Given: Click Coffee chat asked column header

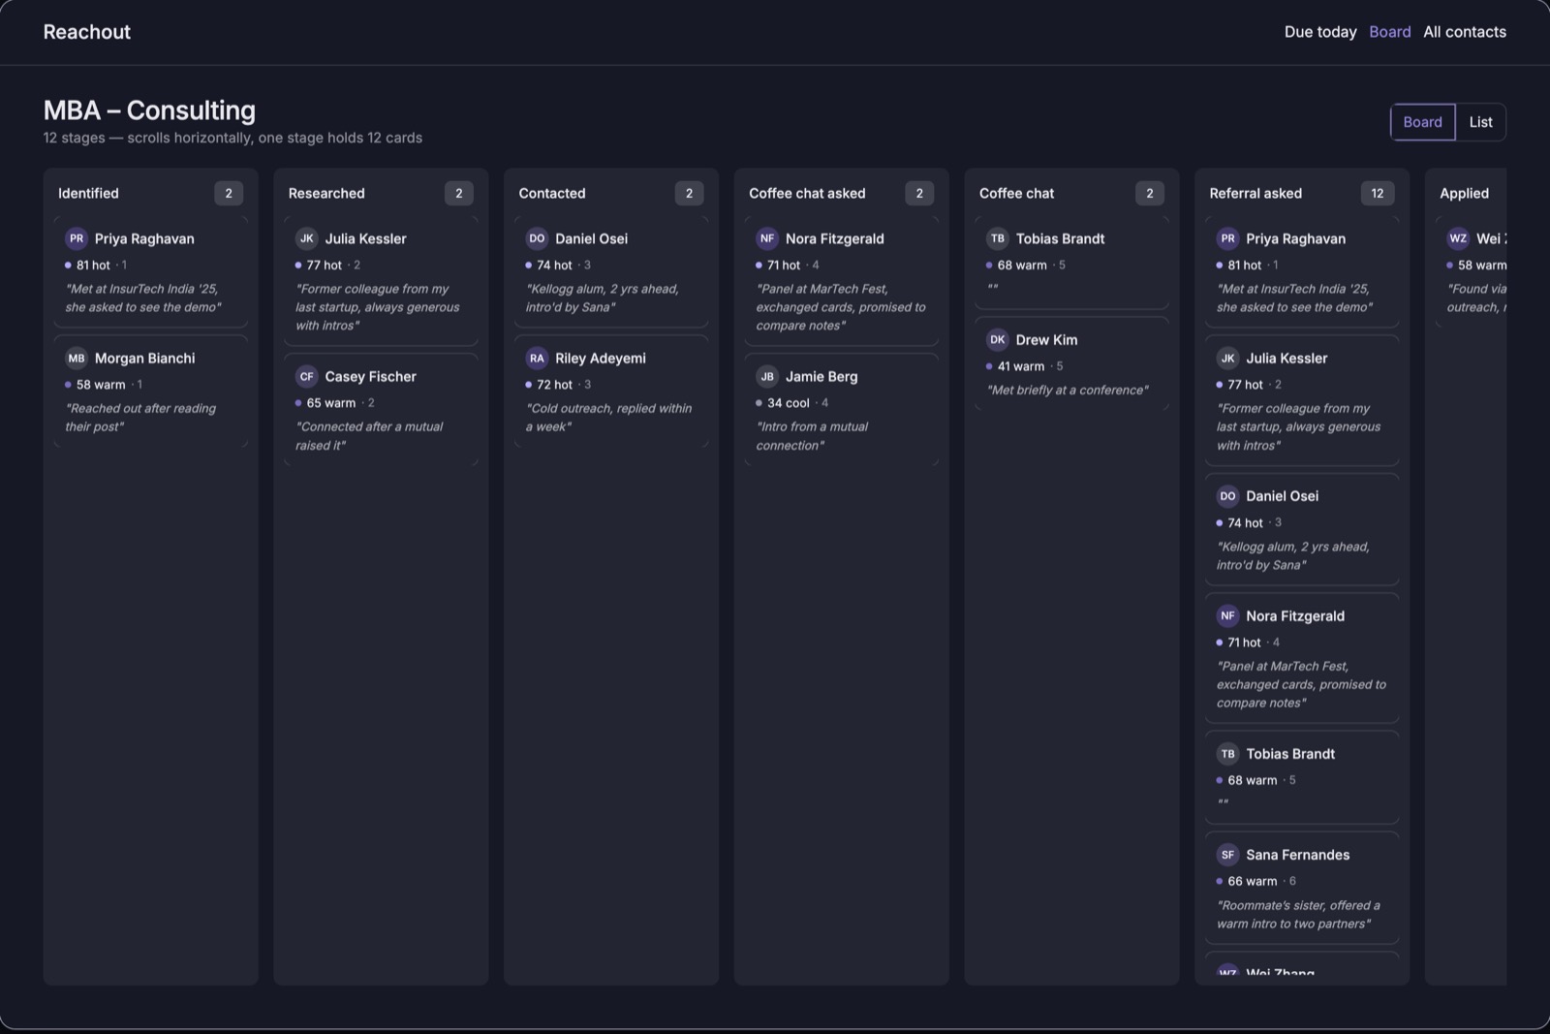Looking at the screenshot, I should point(807,193).
